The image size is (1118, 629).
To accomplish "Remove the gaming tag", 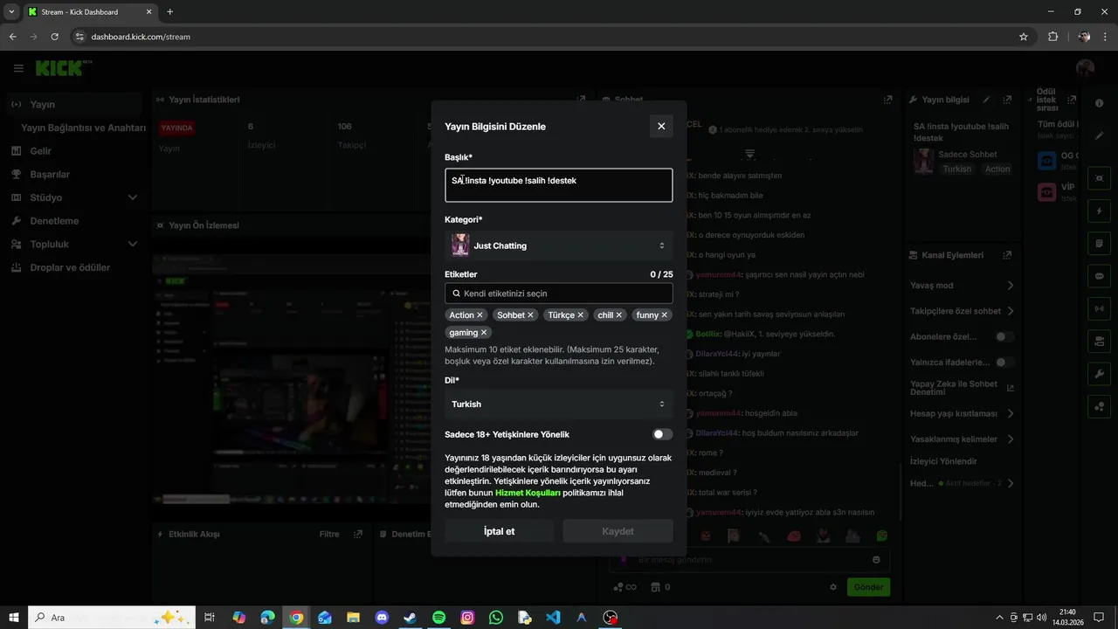I will [x=484, y=333].
